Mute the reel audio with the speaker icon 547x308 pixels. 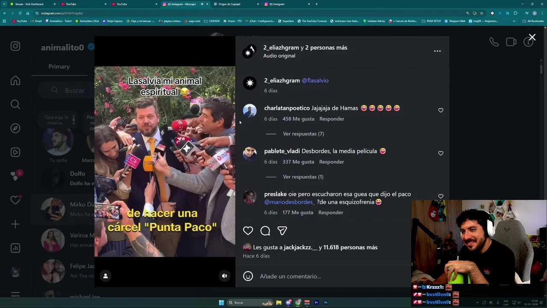pyautogui.click(x=224, y=276)
